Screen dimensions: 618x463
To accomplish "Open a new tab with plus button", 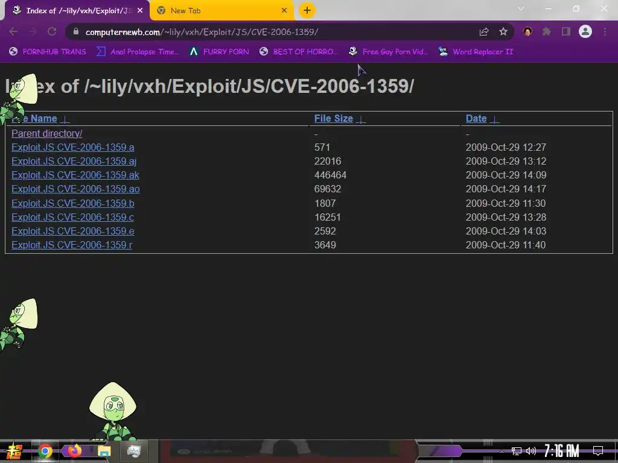I will point(307,11).
